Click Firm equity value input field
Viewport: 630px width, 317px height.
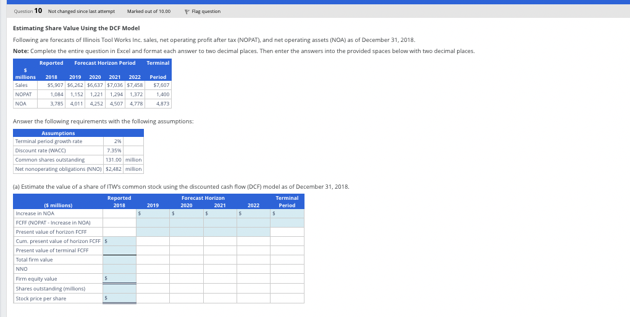tap(119, 279)
